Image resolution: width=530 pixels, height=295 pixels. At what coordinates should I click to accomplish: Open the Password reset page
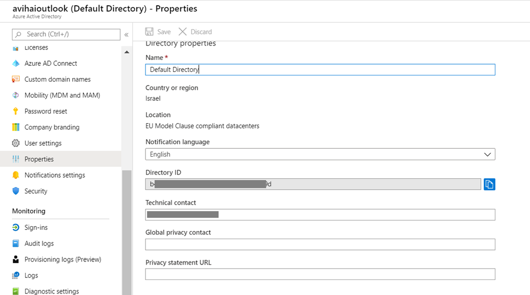pos(46,111)
